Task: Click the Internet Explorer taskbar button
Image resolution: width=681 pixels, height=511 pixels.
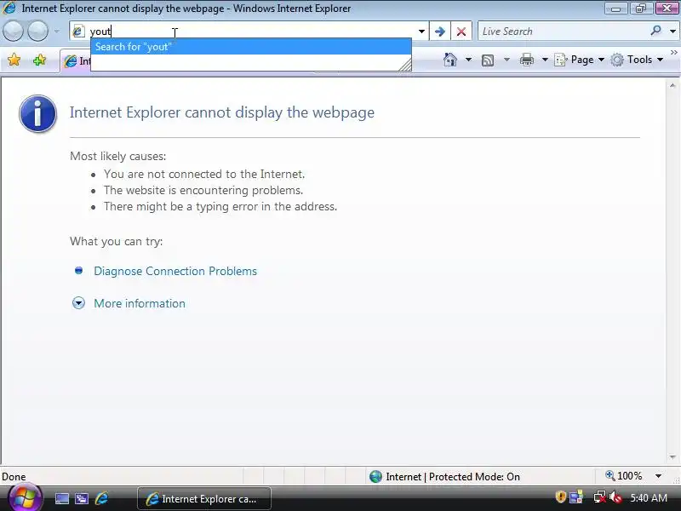Action: pos(204,499)
